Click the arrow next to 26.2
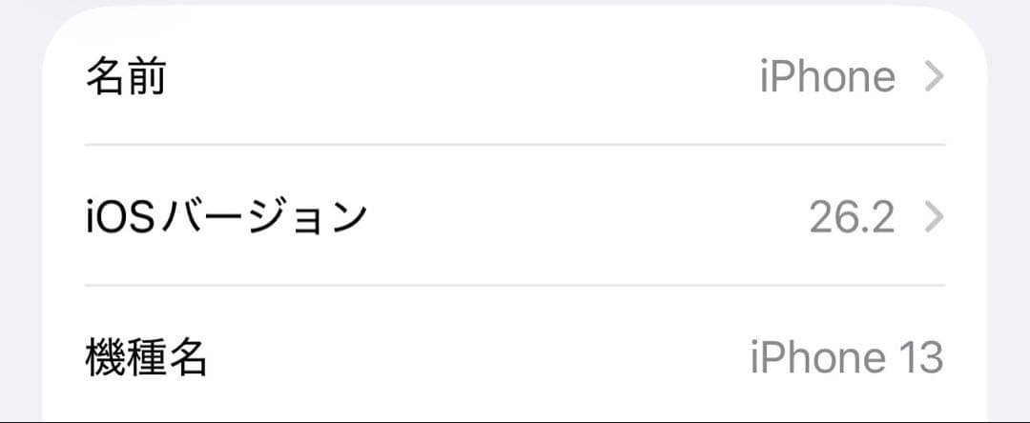Screen dimensions: 1030x423 pyautogui.click(x=935, y=218)
